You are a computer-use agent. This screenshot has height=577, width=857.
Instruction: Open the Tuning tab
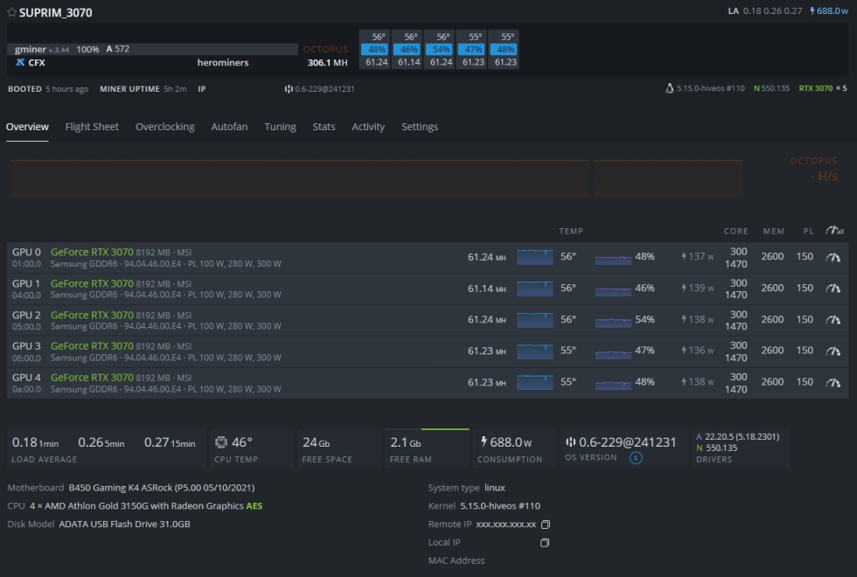point(281,127)
